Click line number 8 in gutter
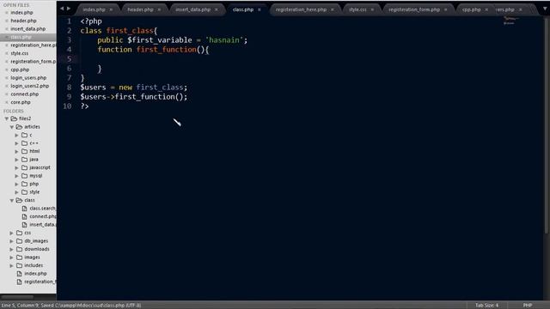Image resolution: width=550 pixels, height=309 pixels. pyautogui.click(x=69, y=88)
